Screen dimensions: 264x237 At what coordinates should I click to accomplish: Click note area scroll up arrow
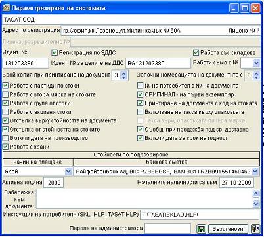255,193
